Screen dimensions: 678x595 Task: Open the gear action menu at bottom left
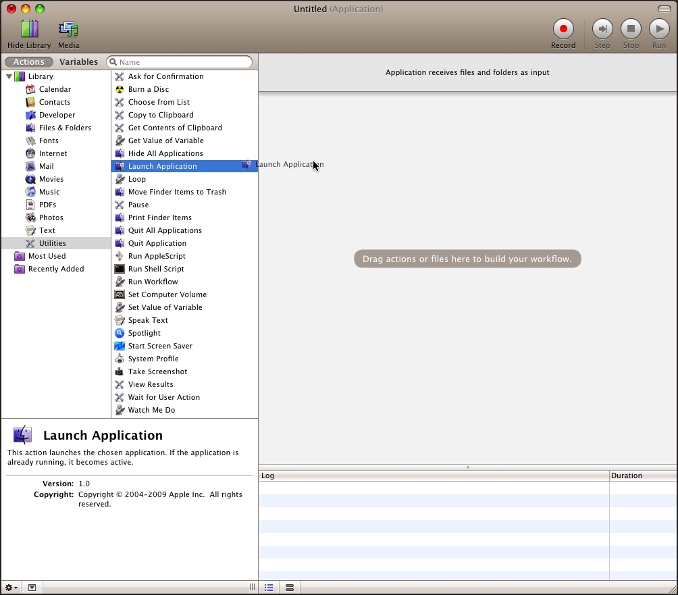tap(11, 588)
